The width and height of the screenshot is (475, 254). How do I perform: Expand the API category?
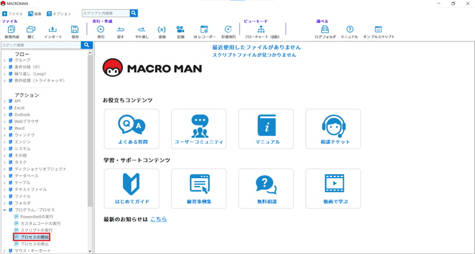coord(5,101)
